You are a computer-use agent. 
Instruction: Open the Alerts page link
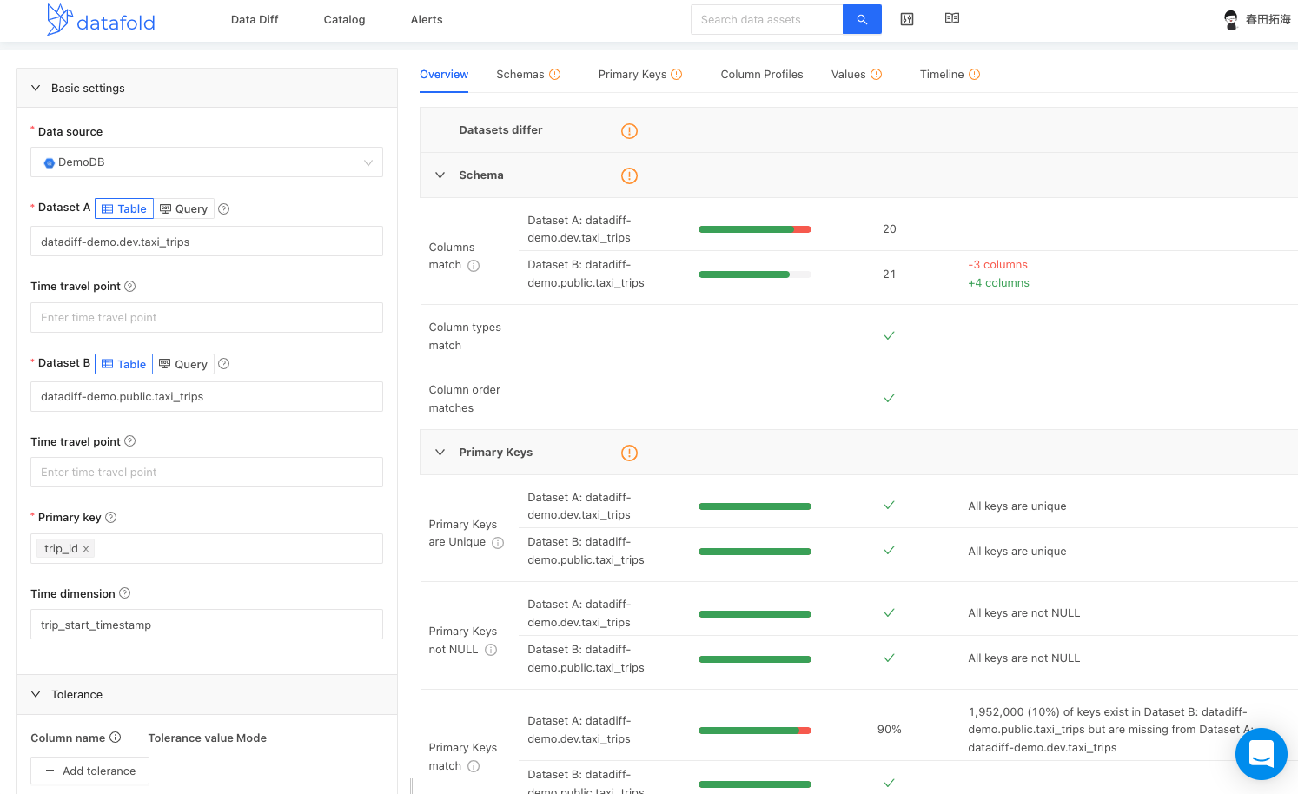(426, 19)
